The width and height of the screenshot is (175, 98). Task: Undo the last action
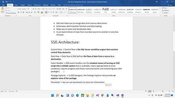coord(7,2)
